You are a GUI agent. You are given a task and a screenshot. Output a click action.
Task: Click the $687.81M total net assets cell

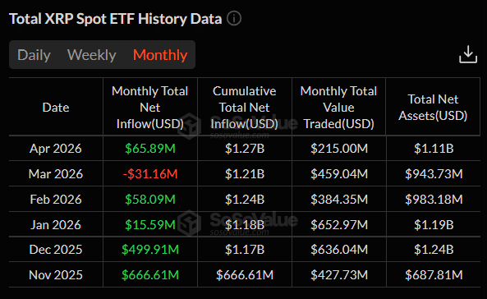434,275
